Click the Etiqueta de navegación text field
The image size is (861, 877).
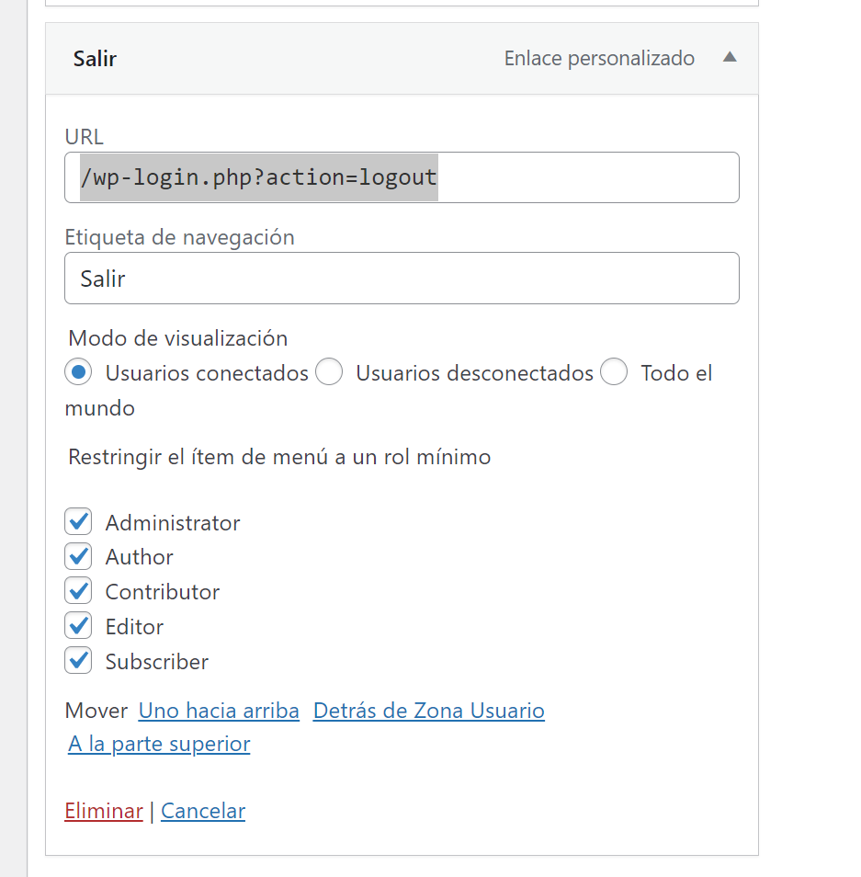click(x=402, y=279)
